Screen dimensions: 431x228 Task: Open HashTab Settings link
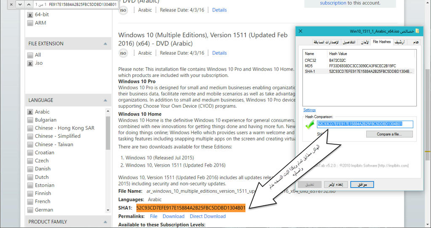coord(309,110)
